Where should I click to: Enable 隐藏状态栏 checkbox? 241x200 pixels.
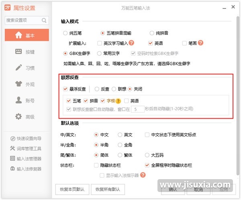pos(96,165)
